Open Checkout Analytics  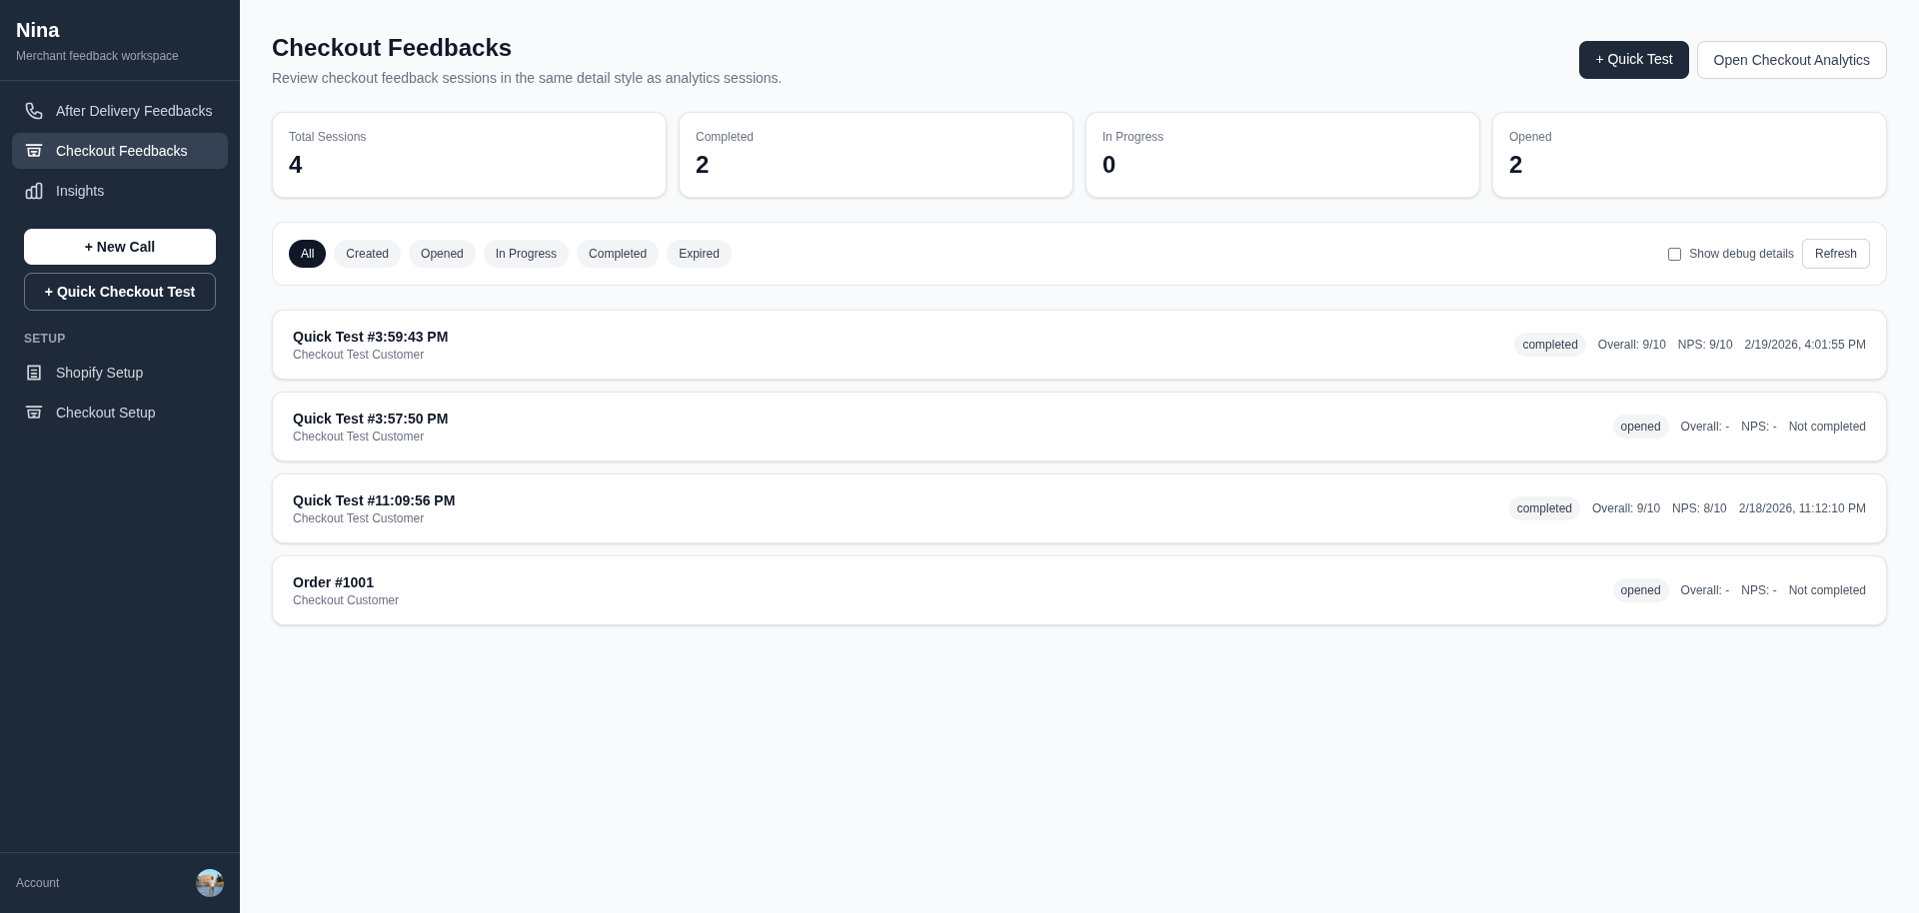point(1792,59)
